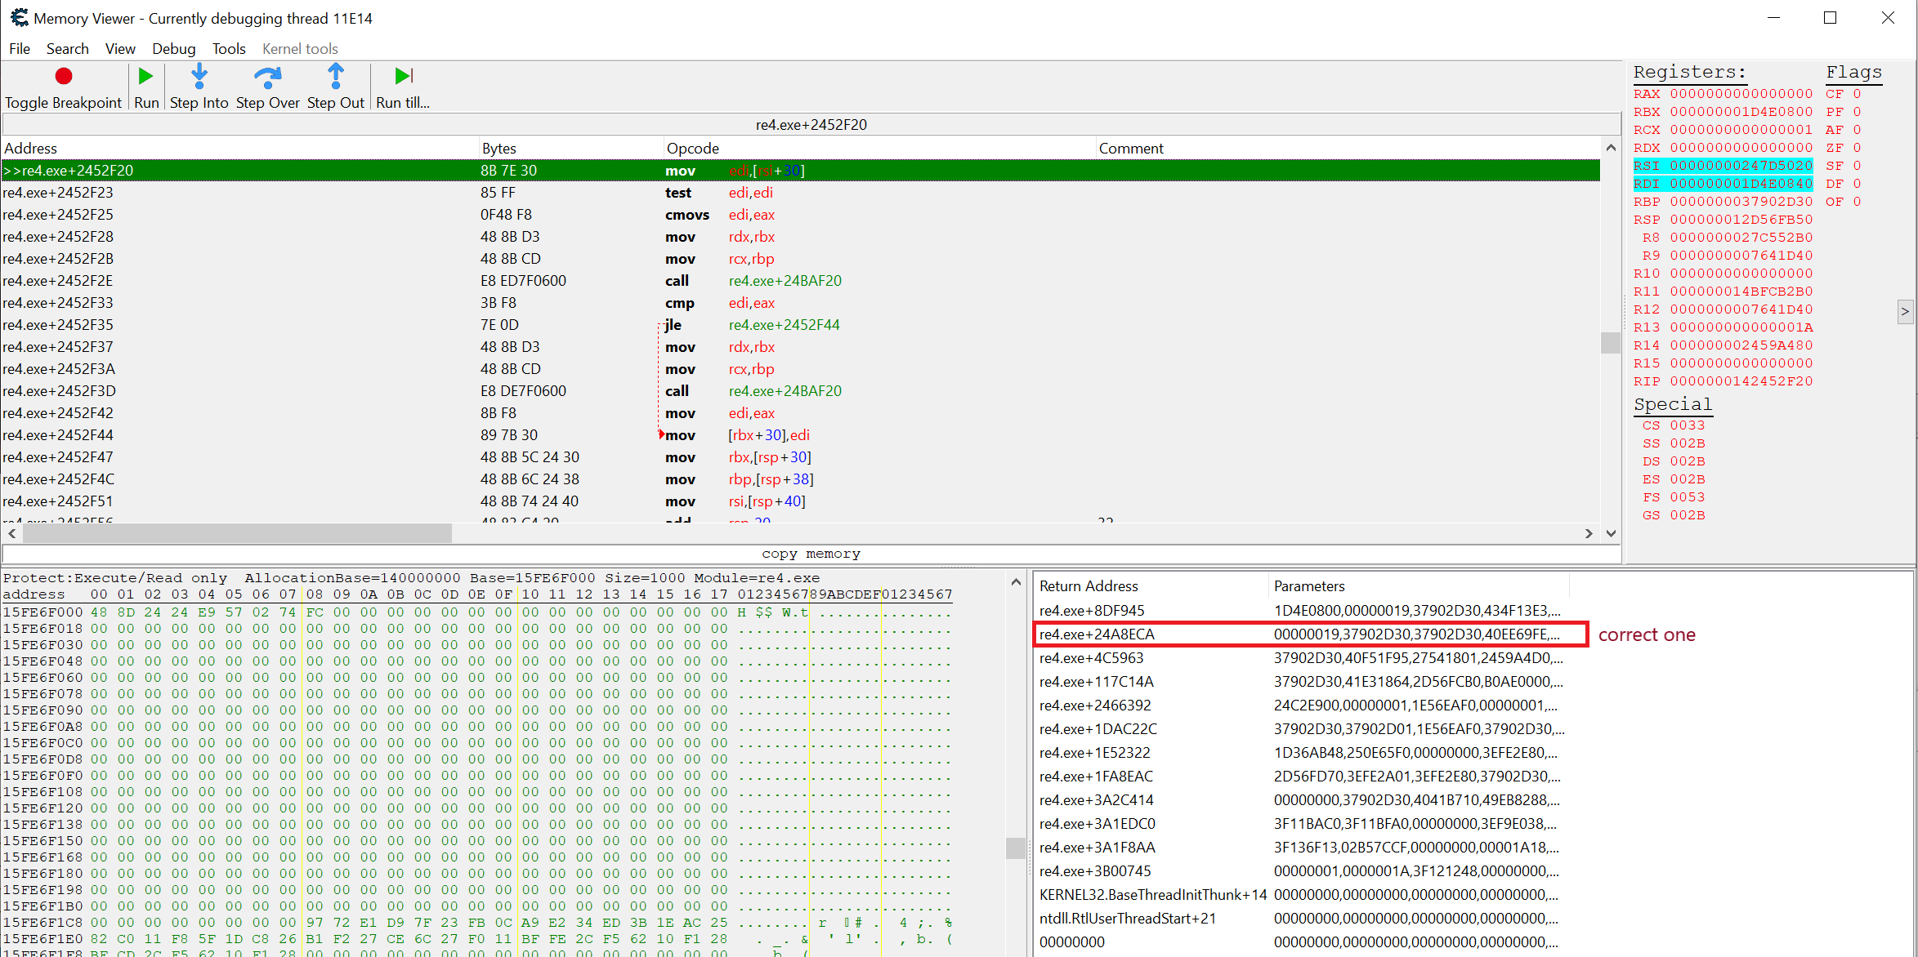This screenshot has height=957, width=1918.
Task: Toggle the ZF flag value
Action: [1857, 148]
